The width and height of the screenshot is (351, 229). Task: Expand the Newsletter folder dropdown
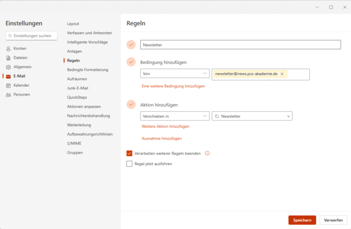252,116
